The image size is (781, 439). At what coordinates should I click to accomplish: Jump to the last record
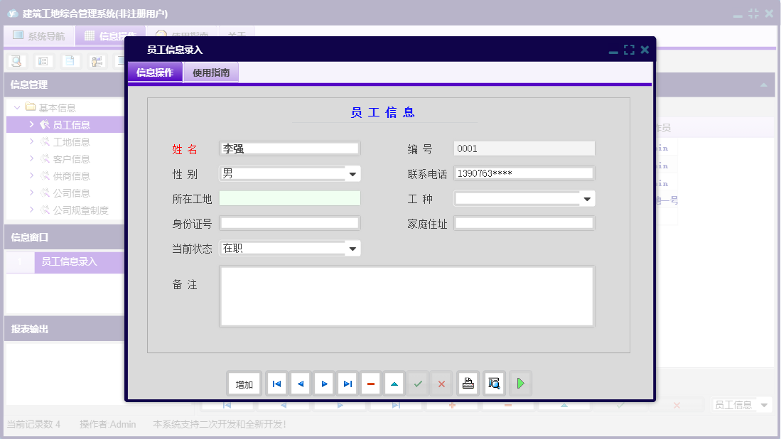click(x=347, y=383)
